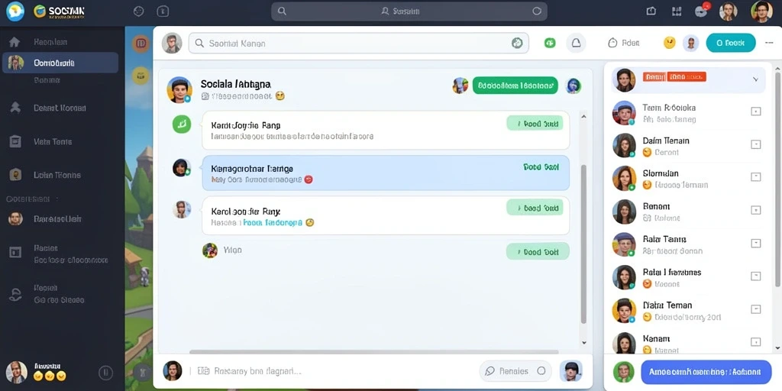Open notifications icon with red badge
The image size is (782, 391).
(702, 11)
